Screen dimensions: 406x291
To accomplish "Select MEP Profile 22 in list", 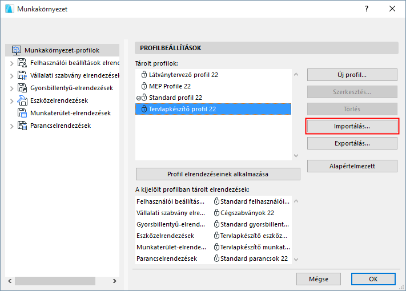I will click(x=213, y=86).
